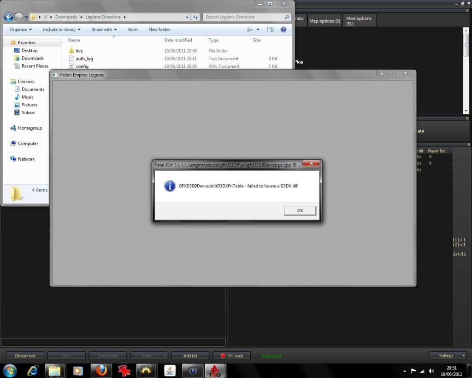
Task: Open the recent locations dropdown in Explorer
Action: click(26, 17)
